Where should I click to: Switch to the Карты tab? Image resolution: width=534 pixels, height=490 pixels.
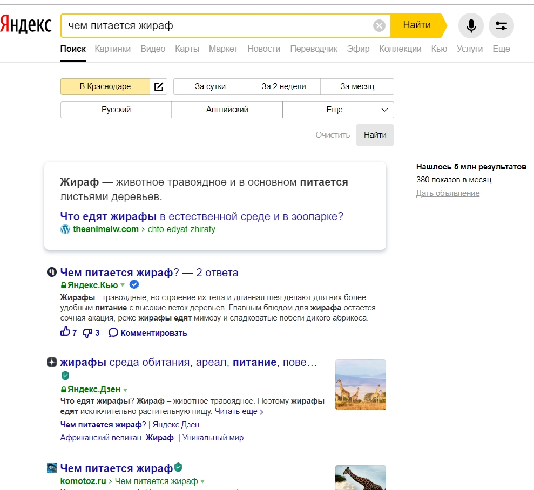(x=187, y=49)
